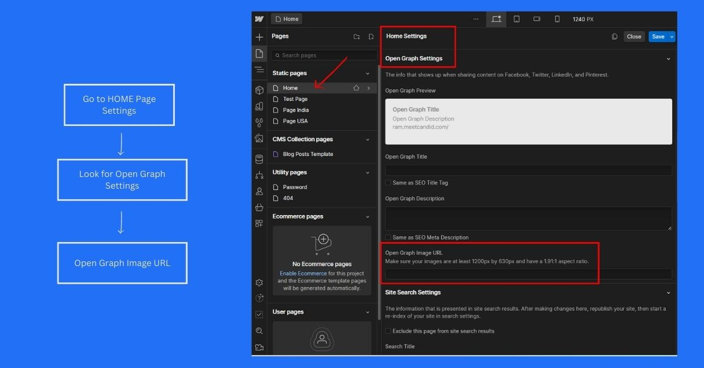Viewport: 704px width, 368px height.
Task: Open the Ecommerce basket icon
Action: tap(259, 207)
